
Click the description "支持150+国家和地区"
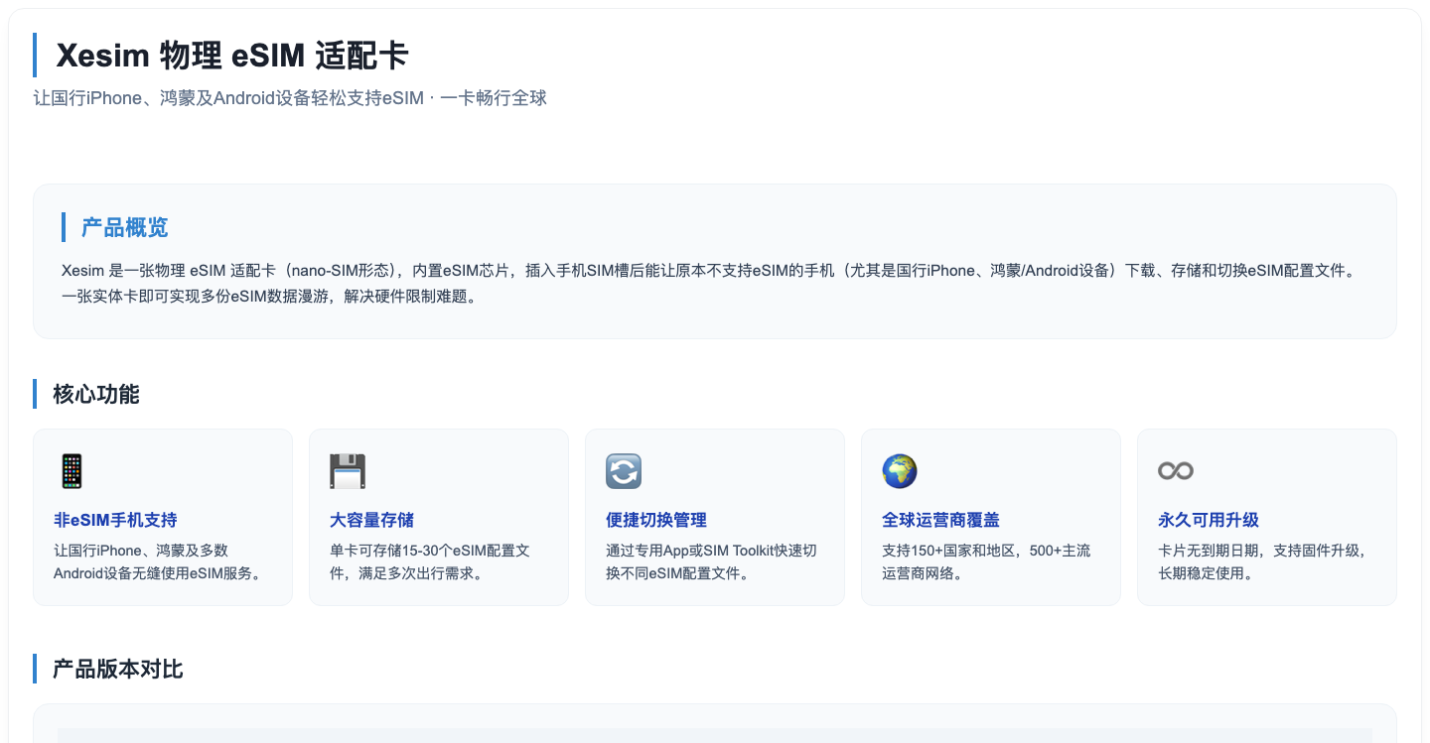coord(986,561)
